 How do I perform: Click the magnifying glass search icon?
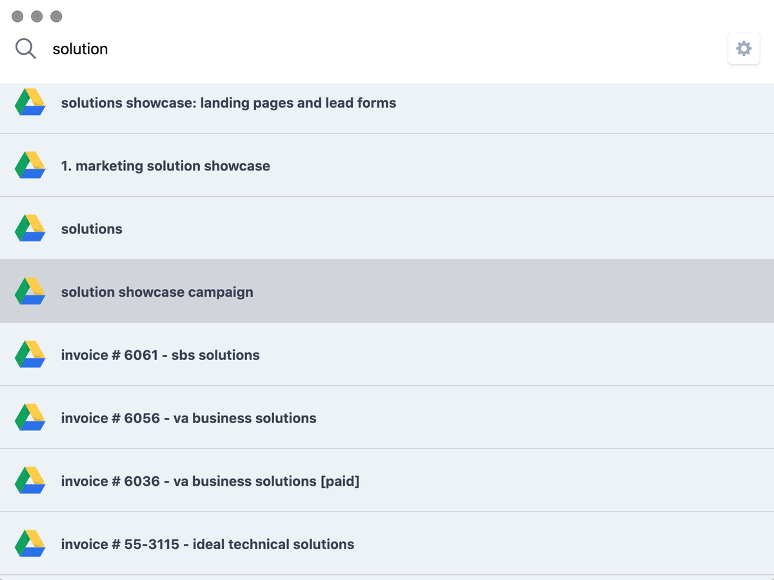(26, 48)
